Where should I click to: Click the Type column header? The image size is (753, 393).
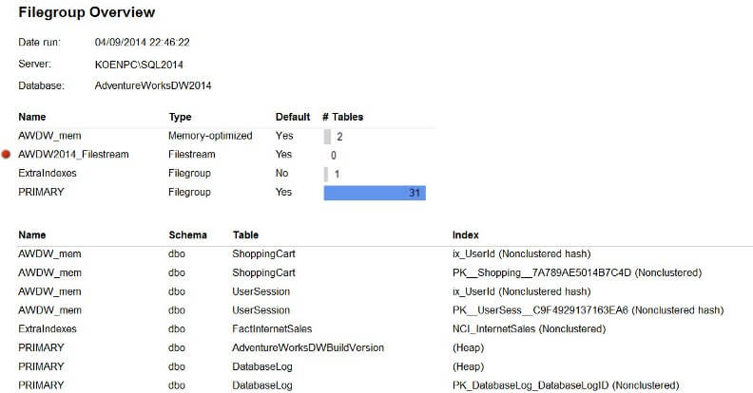coord(181,117)
